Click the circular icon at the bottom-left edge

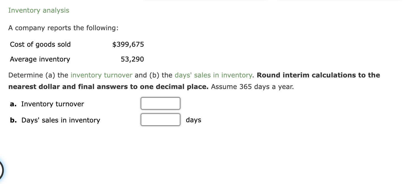click(x=1, y=170)
